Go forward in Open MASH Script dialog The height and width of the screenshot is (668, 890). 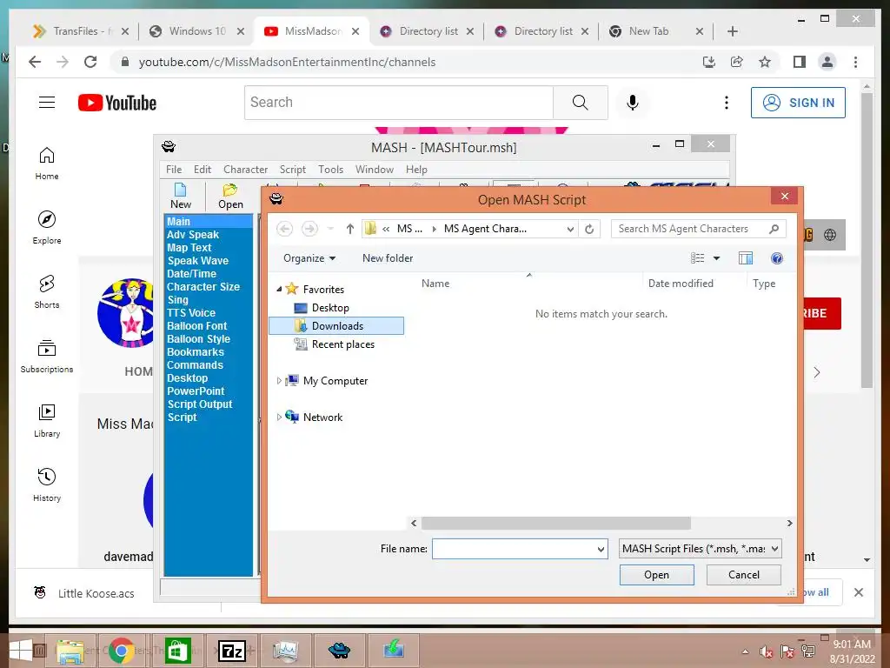tap(309, 229)
